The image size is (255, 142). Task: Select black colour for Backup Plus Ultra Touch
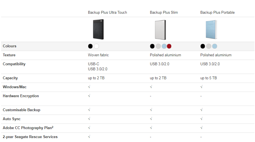[x=90, y=46]
